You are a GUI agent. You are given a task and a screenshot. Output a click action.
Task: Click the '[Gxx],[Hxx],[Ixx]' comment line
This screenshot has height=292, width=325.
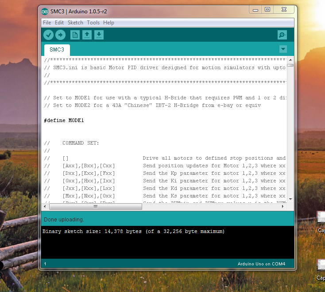(165, 181)
